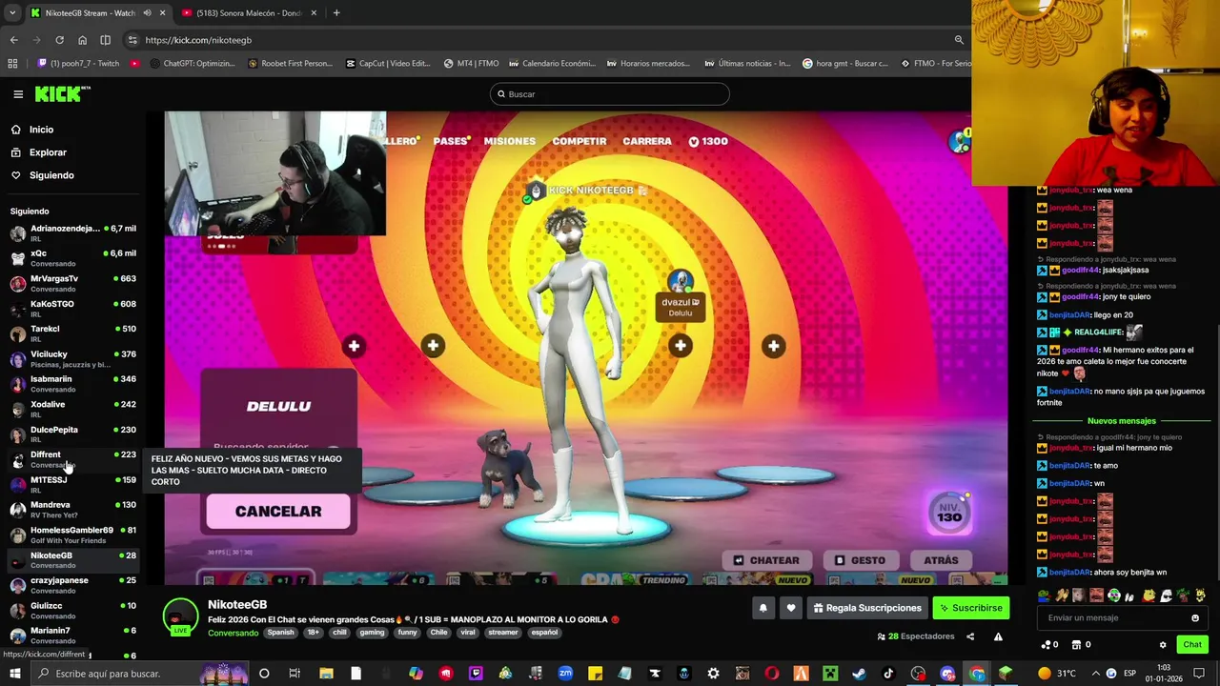Open the Kick hamburger menu

(18, 94)
